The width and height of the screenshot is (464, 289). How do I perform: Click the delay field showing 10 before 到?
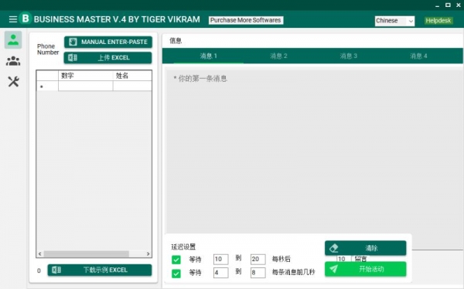(220, 260)
